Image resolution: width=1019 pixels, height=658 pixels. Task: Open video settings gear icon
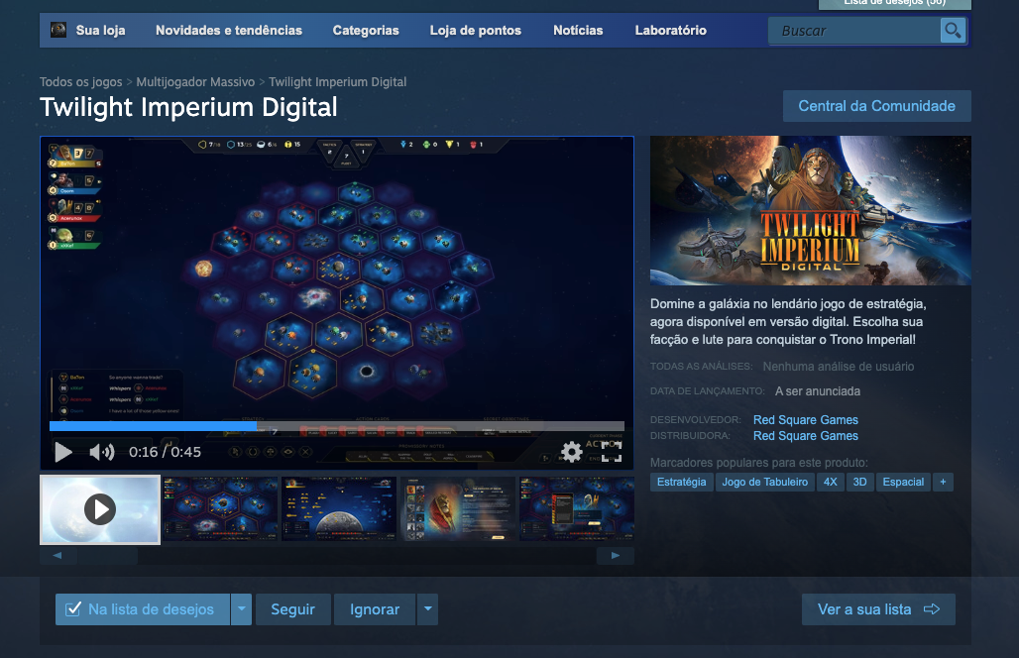pos(572,452)
